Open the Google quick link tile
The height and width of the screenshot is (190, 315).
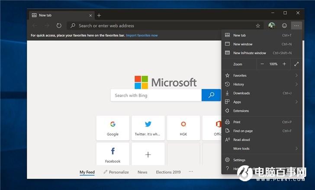click(112, 128)
